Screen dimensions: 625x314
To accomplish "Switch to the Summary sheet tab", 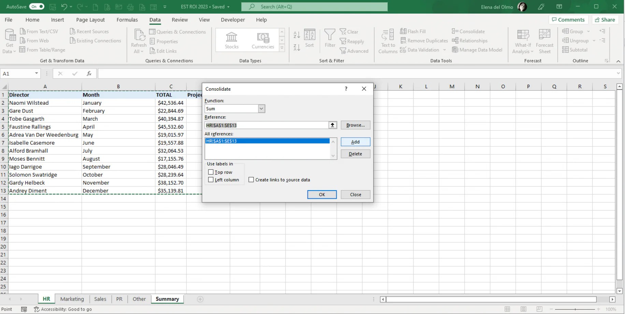I will 167,299.
